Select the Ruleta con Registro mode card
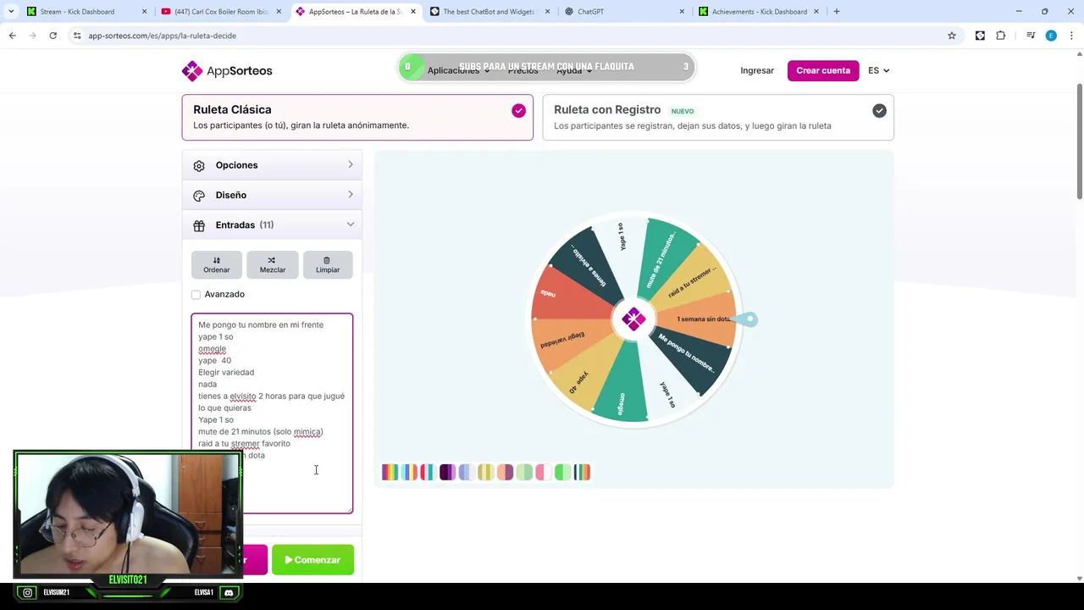The height and width of the screenshot is (610, 1084). click(718, 117)
